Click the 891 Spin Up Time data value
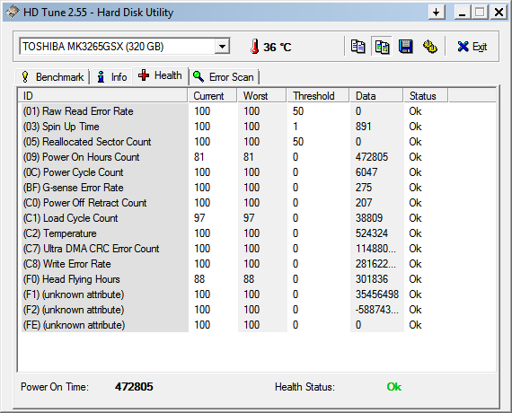 pyautogui.click(x=364, y=127)
